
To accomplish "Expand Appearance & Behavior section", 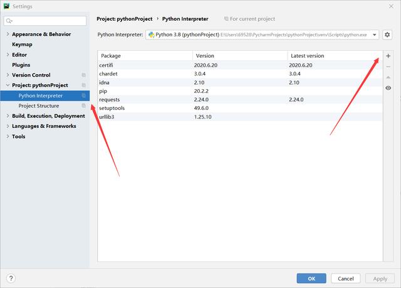I will point(8,34).
